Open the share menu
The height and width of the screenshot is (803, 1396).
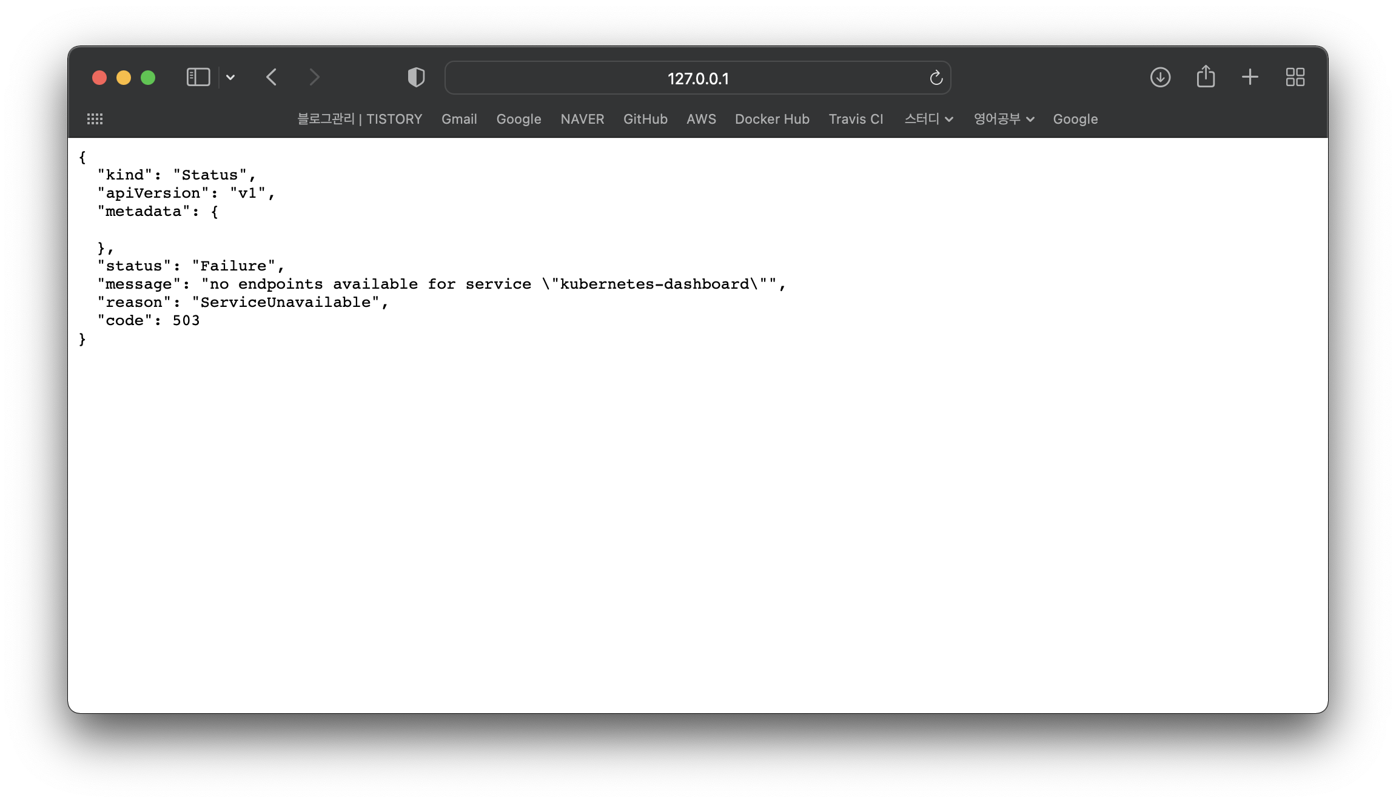(x=1206, y=76)
